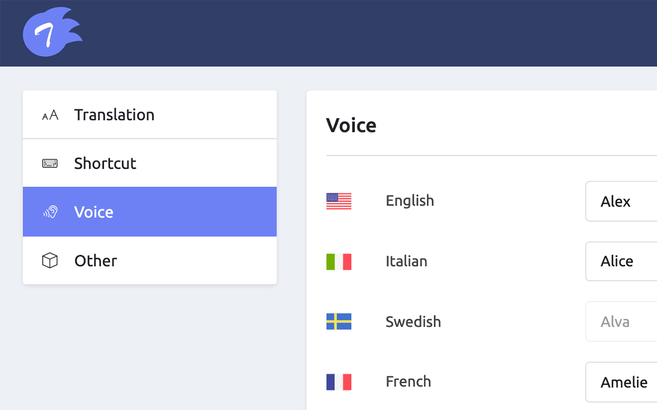
Task: Click the Swedish flag icon
Action: [x=339, y=322]
